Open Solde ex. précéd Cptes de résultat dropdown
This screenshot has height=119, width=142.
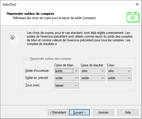93,78
